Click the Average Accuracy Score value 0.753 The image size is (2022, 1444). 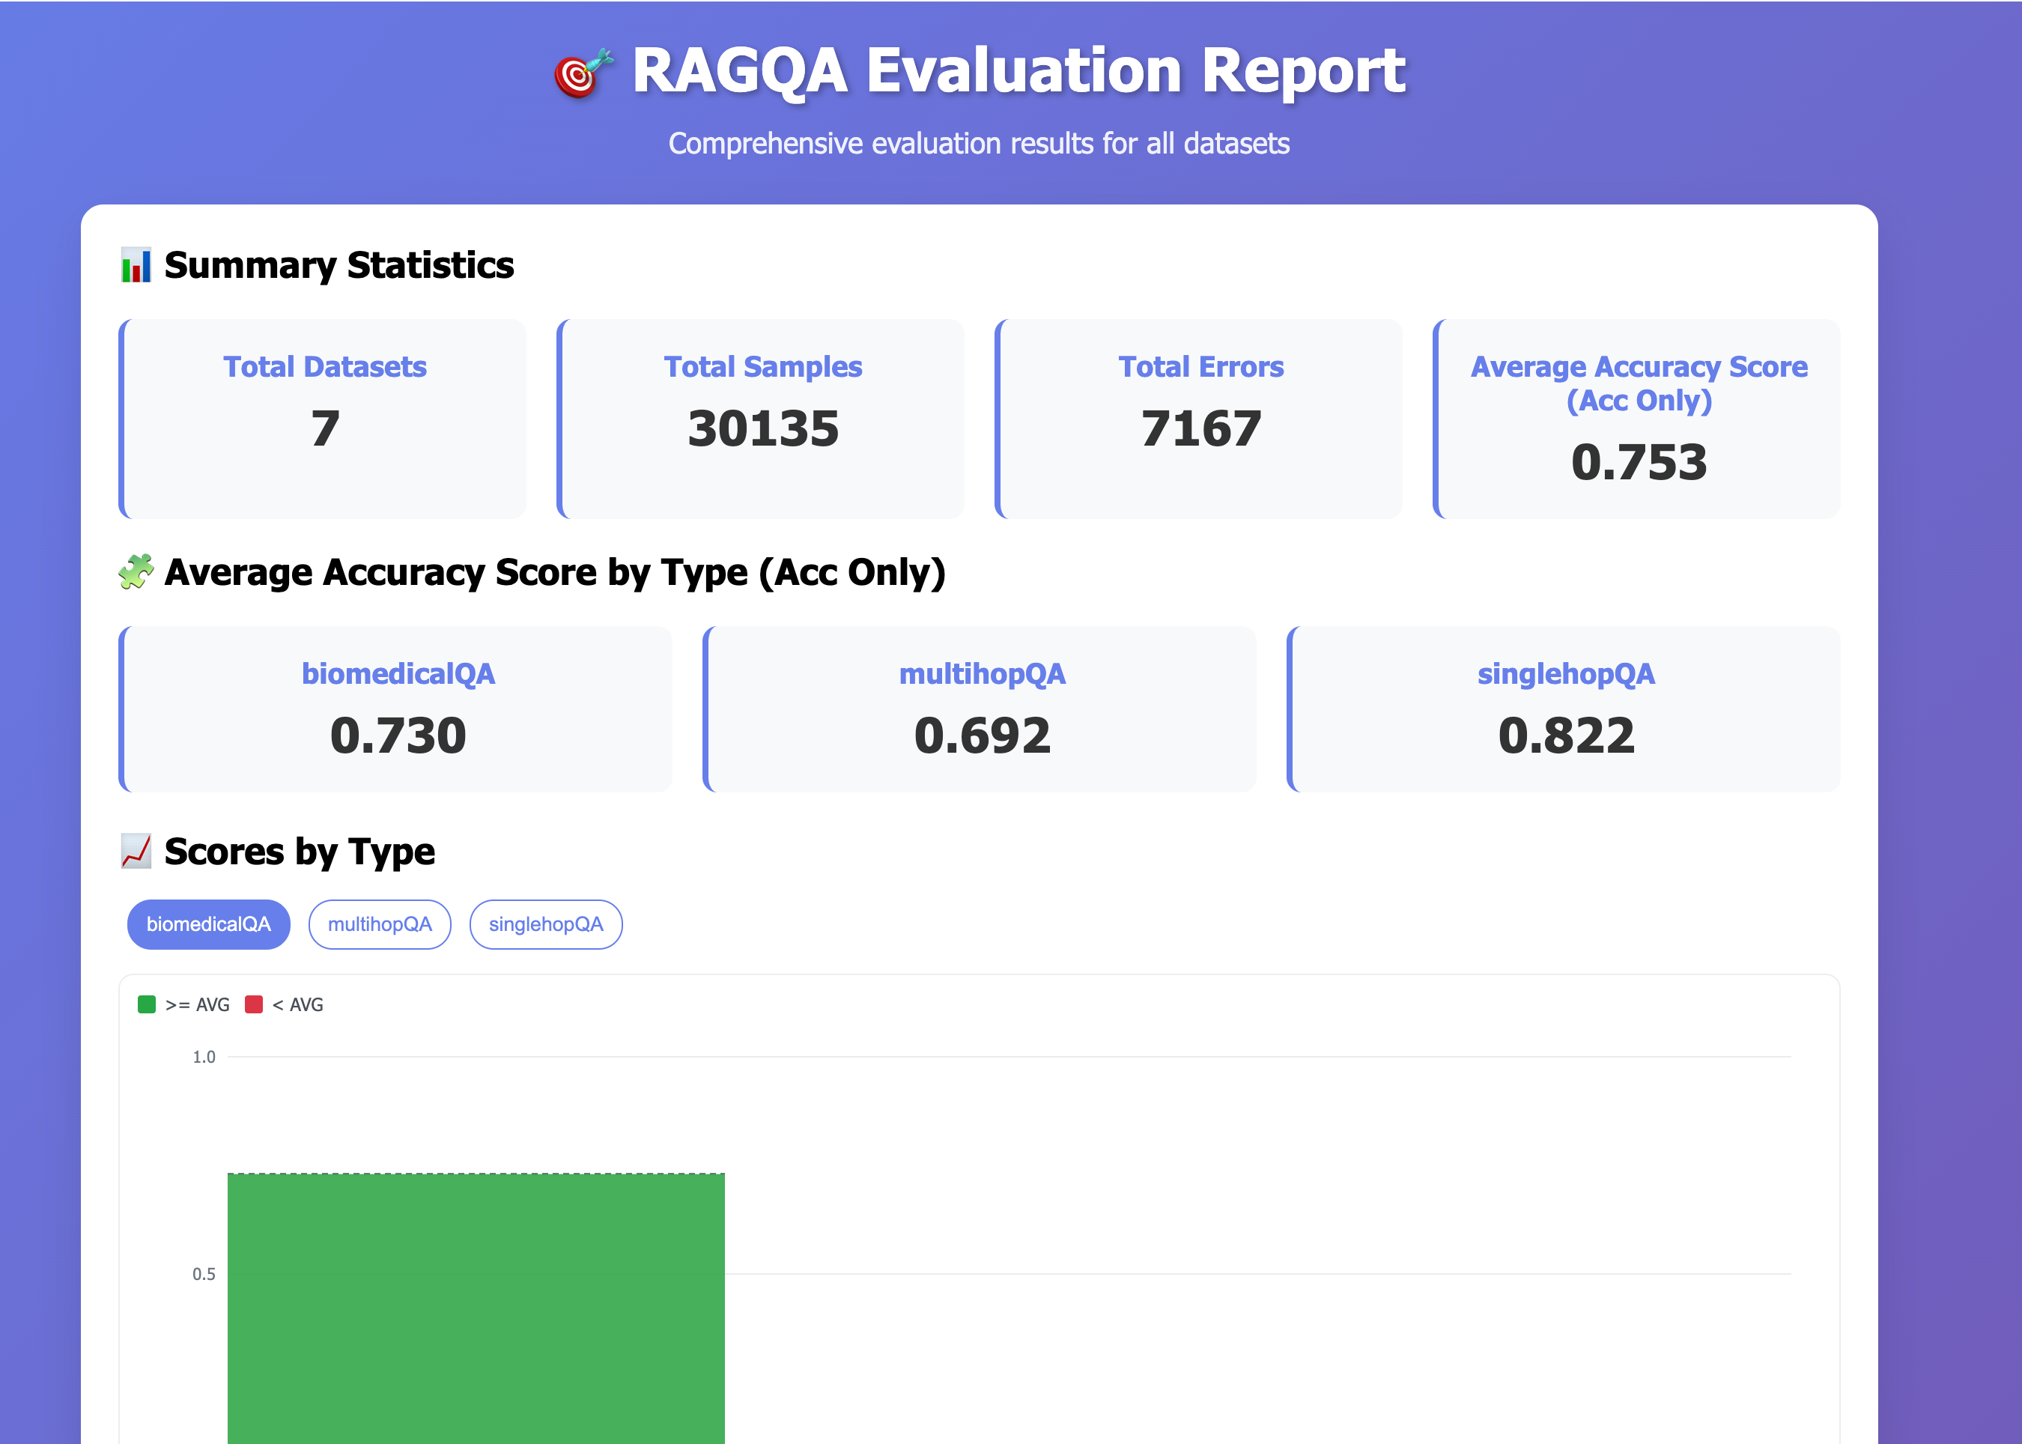click(x=1639, y=462)
